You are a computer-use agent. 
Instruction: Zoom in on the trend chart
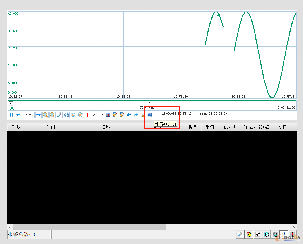click(x=45, y=115)
